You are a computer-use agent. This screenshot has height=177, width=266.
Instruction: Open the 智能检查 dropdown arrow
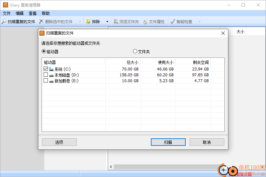(x=200, y=22)
